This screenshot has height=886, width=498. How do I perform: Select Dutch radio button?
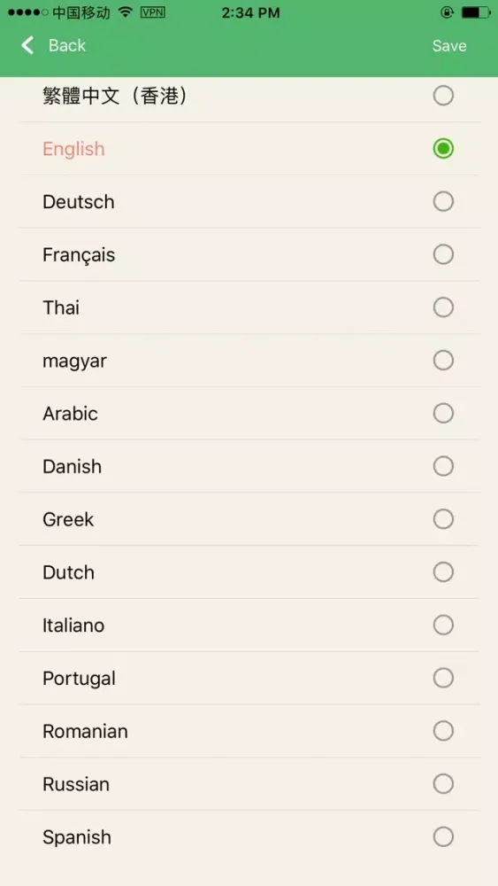pyautogui.click(x=443, y=572)
